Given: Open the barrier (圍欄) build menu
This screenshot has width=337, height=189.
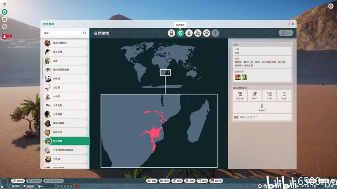Looking at the screenshot, I should tap(152, 181).
